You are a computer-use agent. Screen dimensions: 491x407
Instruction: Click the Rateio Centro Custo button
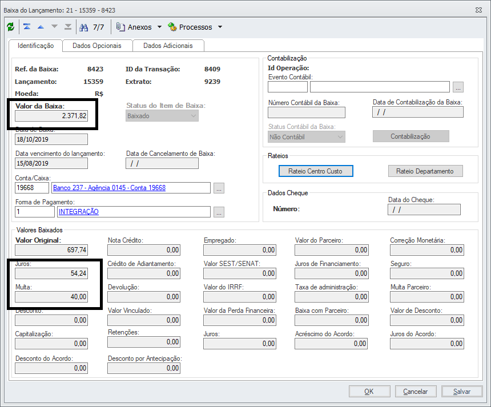[316, 171]
